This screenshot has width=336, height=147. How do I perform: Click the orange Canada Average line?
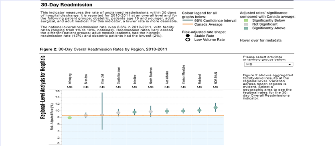click(143, 115)
